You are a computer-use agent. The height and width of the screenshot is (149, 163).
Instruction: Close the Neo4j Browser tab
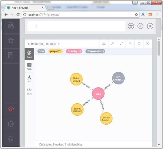click(42, 8)
